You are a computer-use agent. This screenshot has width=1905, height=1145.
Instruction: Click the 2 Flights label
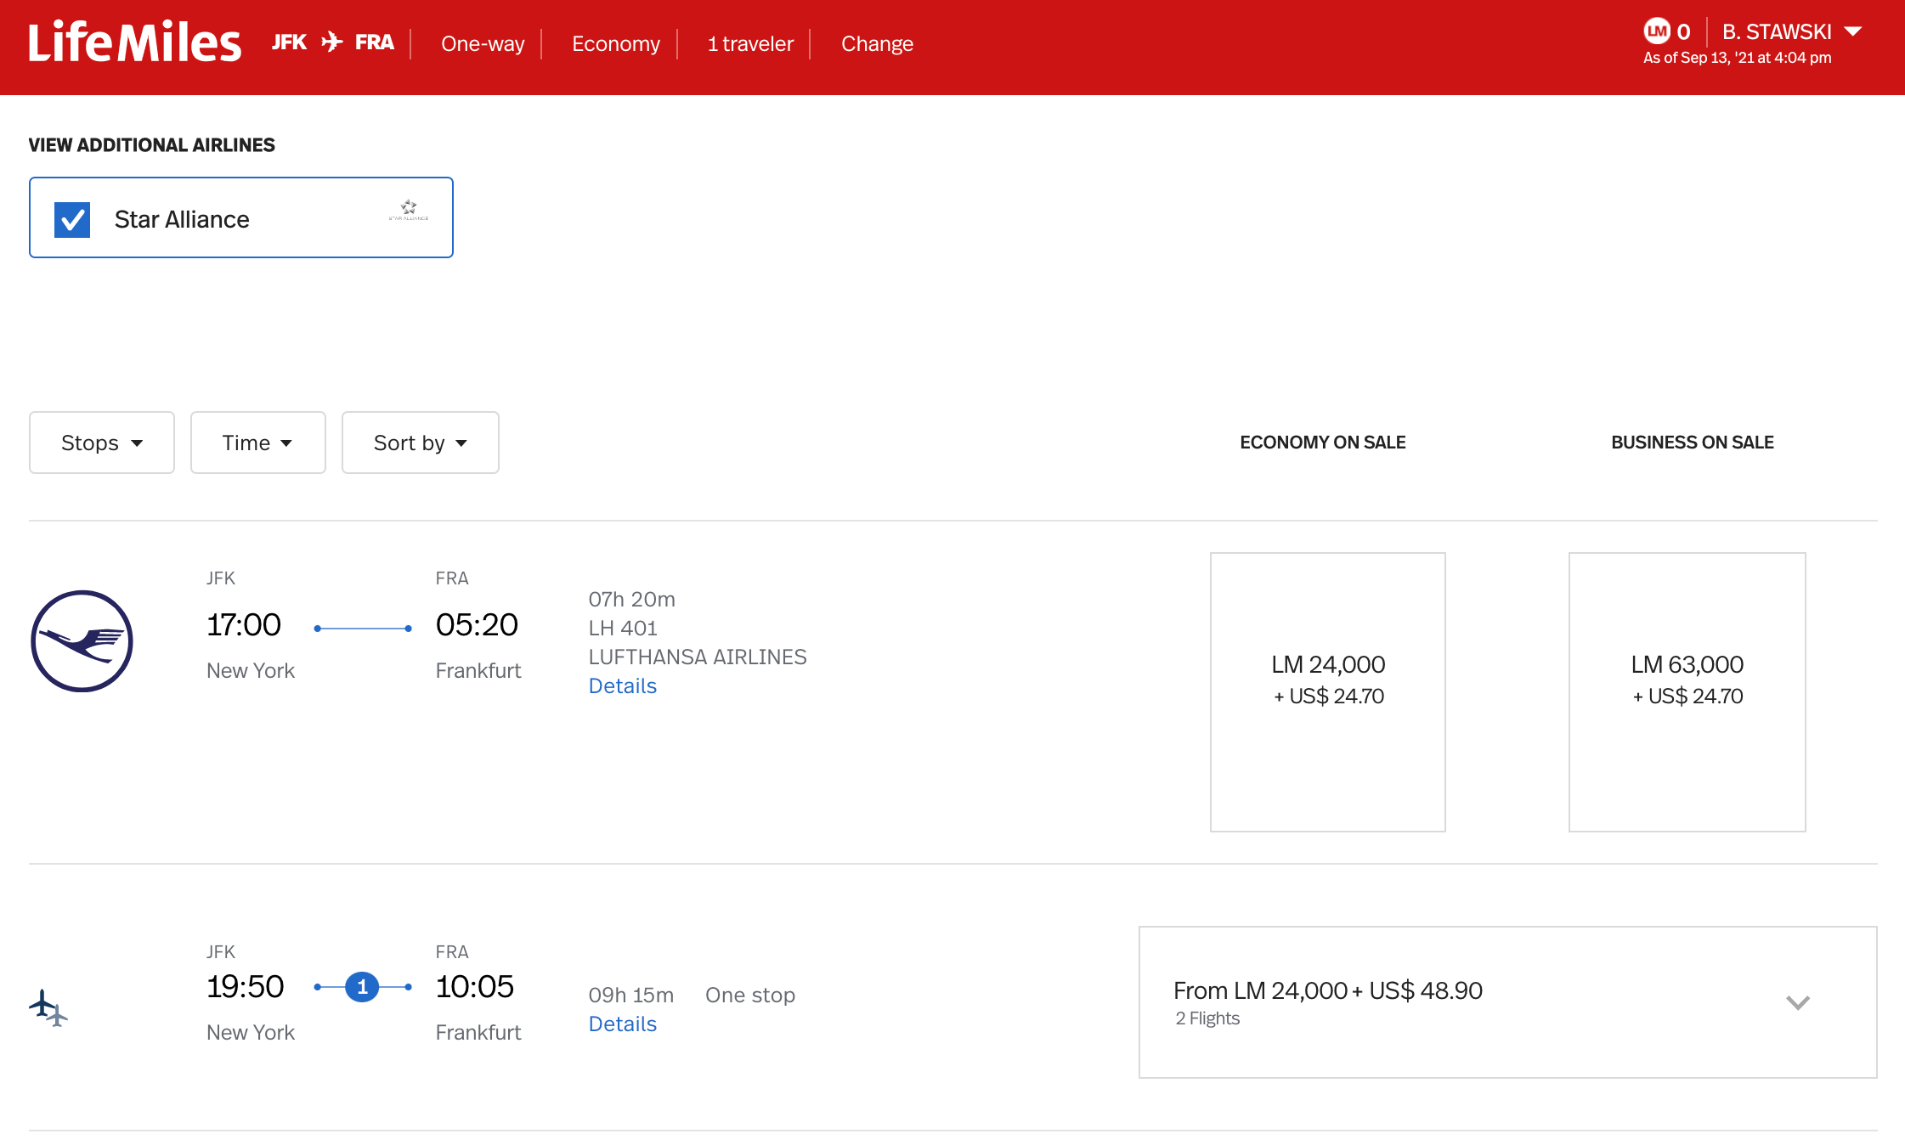(1207, 1018)
